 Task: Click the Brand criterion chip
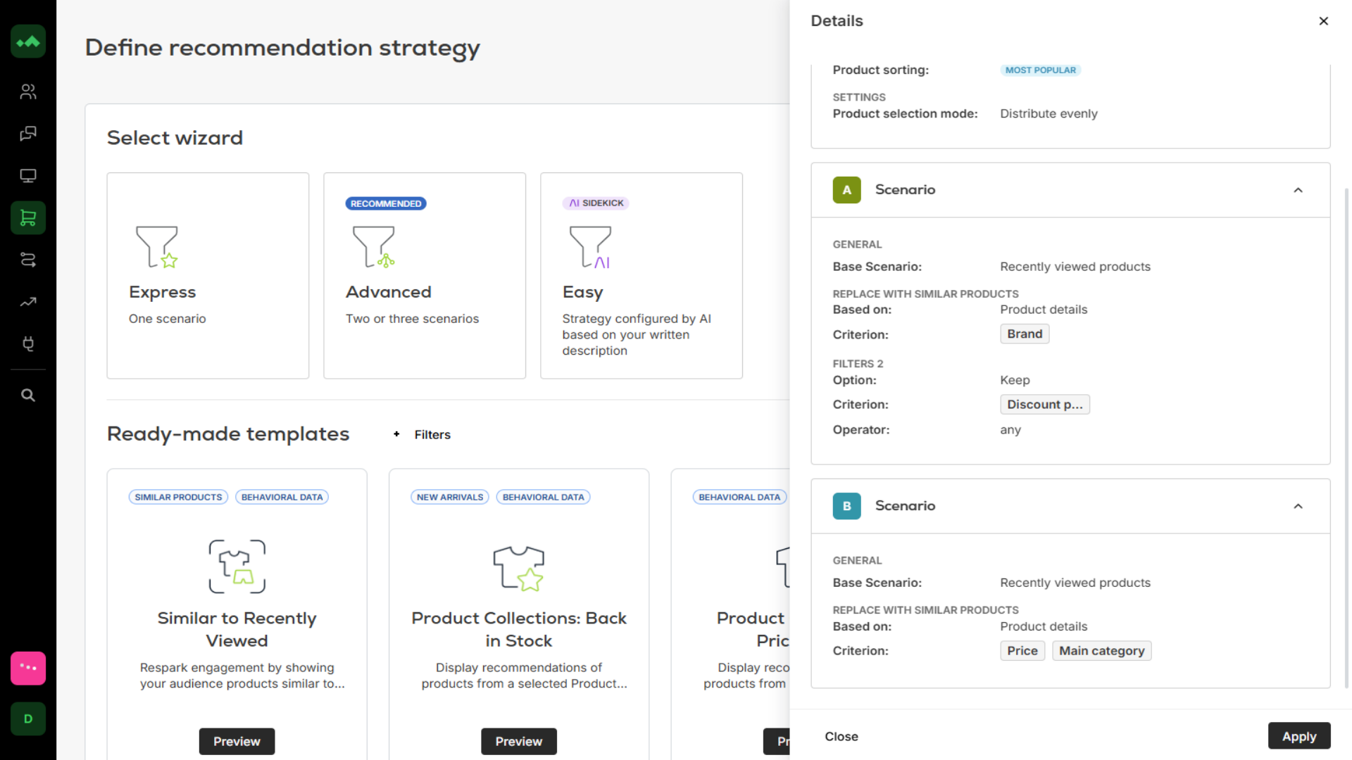pos(1025,334)
